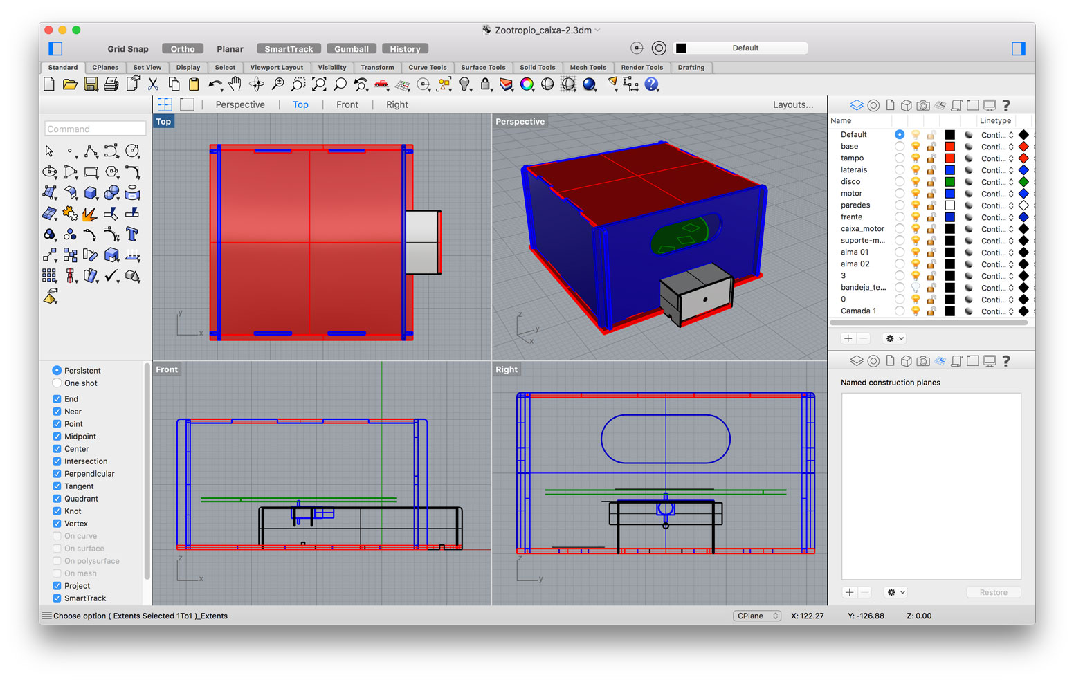
Task: Select the Box solid tool
Action: (91, 192)
